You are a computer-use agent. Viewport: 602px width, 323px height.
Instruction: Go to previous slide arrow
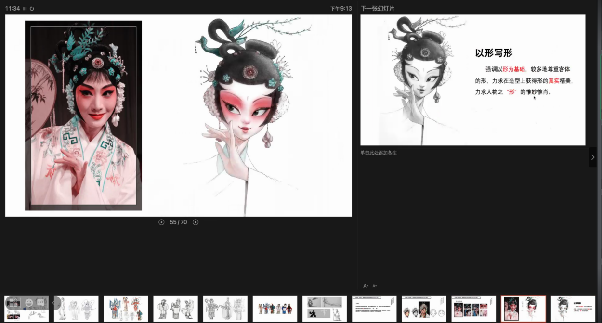[x=162, y=222]
